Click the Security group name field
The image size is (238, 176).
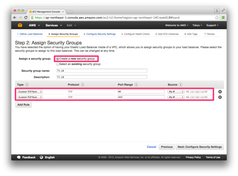click(102, 71)
